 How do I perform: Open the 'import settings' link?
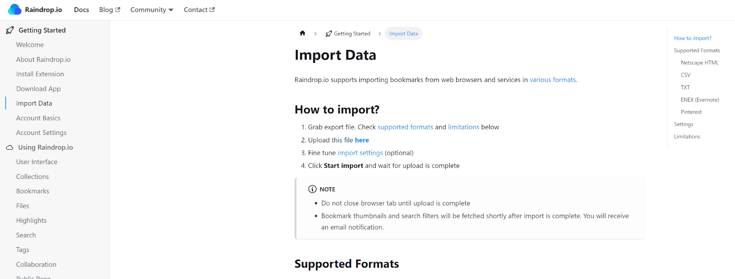360,153
